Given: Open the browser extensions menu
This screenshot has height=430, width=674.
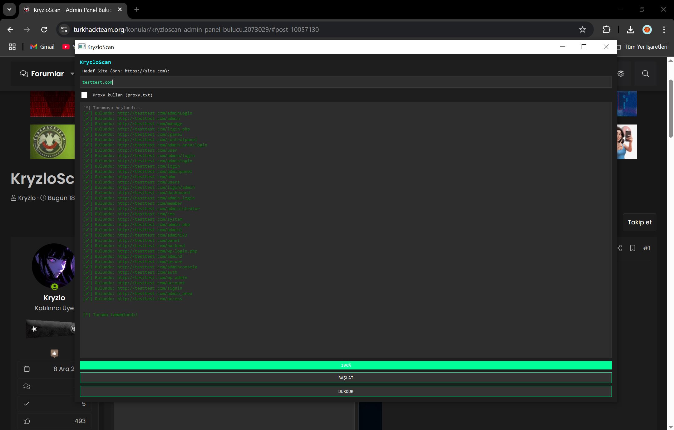Looking at the screenshot, I should [x=606, y=30].
